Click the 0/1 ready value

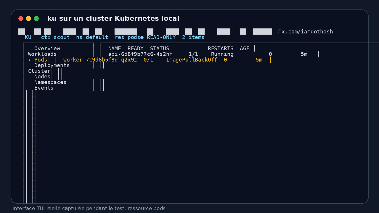point(148,60)
